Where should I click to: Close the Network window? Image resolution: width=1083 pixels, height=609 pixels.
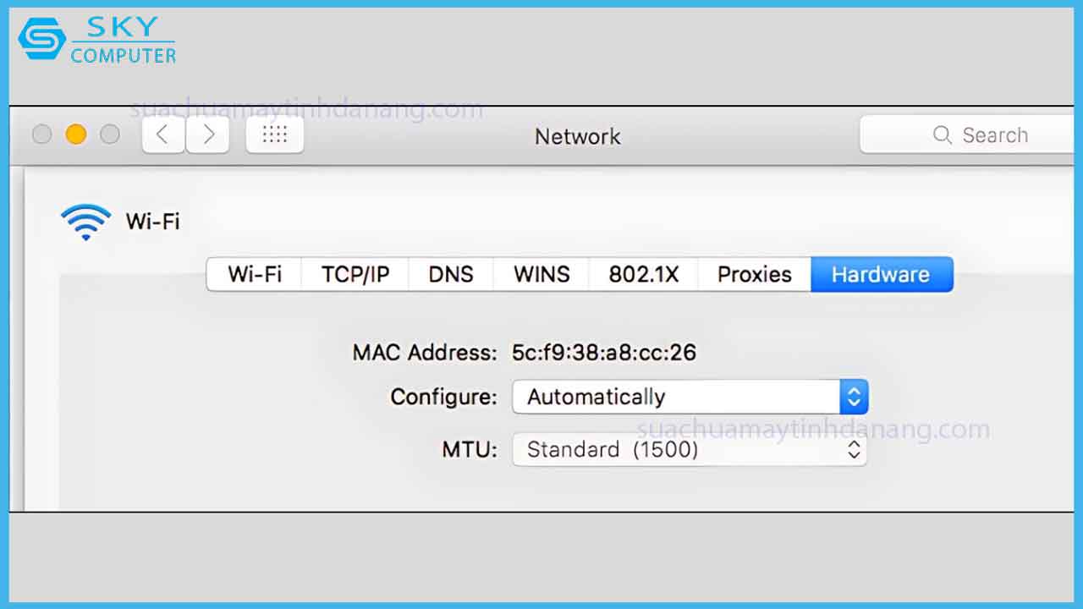tap(42, 134)
